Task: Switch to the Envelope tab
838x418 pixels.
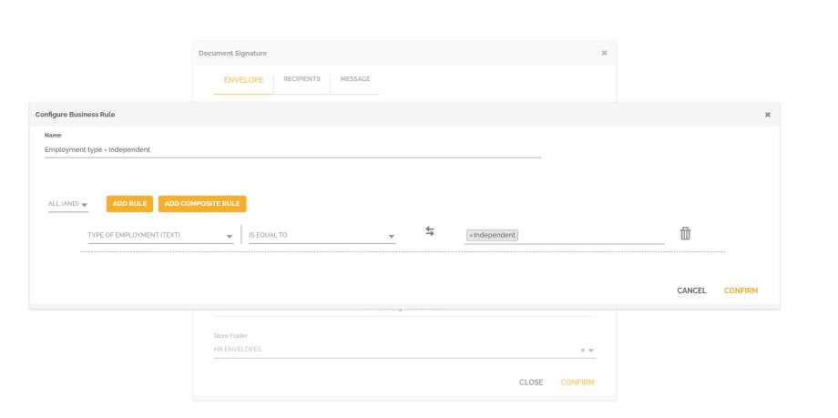Action: pos(243,79)
